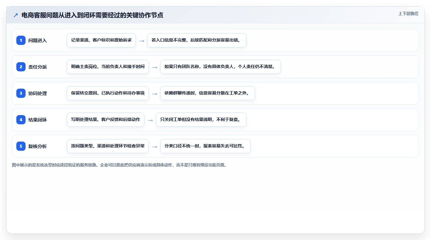Click the title 电商客服问题从进入到闭环需要经过的关键协作节点
The width and height of the screenshot is (431, 240).
[92, 15]
